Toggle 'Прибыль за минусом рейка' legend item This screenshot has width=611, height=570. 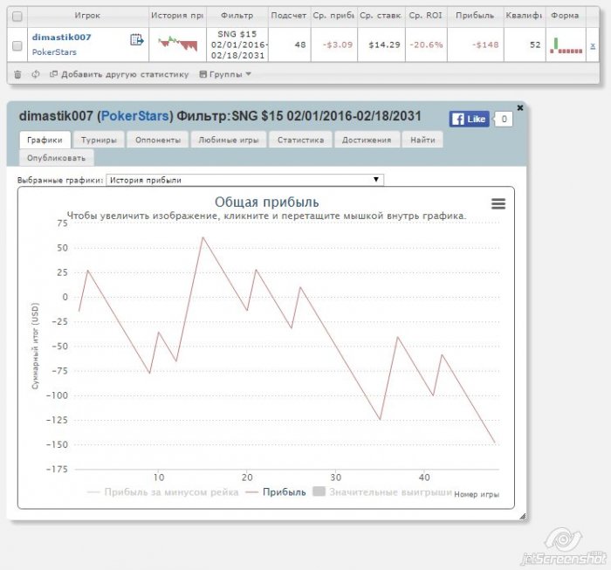click(162, 492)
